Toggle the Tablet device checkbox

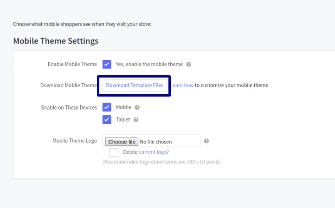(x=107, y=120)
